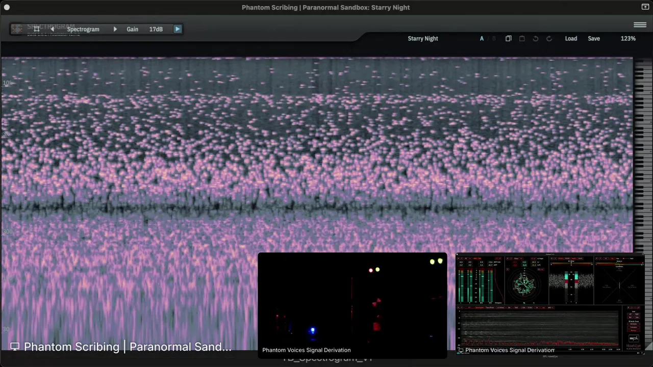This screenshot has height=367, width=653.
Task: Select the HawkEye analyzer Phantom Voices thumbnail
Action: click(550, 303)
